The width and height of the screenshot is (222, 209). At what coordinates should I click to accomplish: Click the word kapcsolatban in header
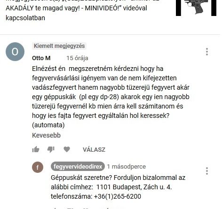(x=25, y=18)
